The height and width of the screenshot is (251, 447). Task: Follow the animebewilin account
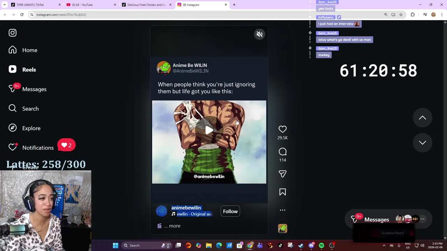coord(230,211)
